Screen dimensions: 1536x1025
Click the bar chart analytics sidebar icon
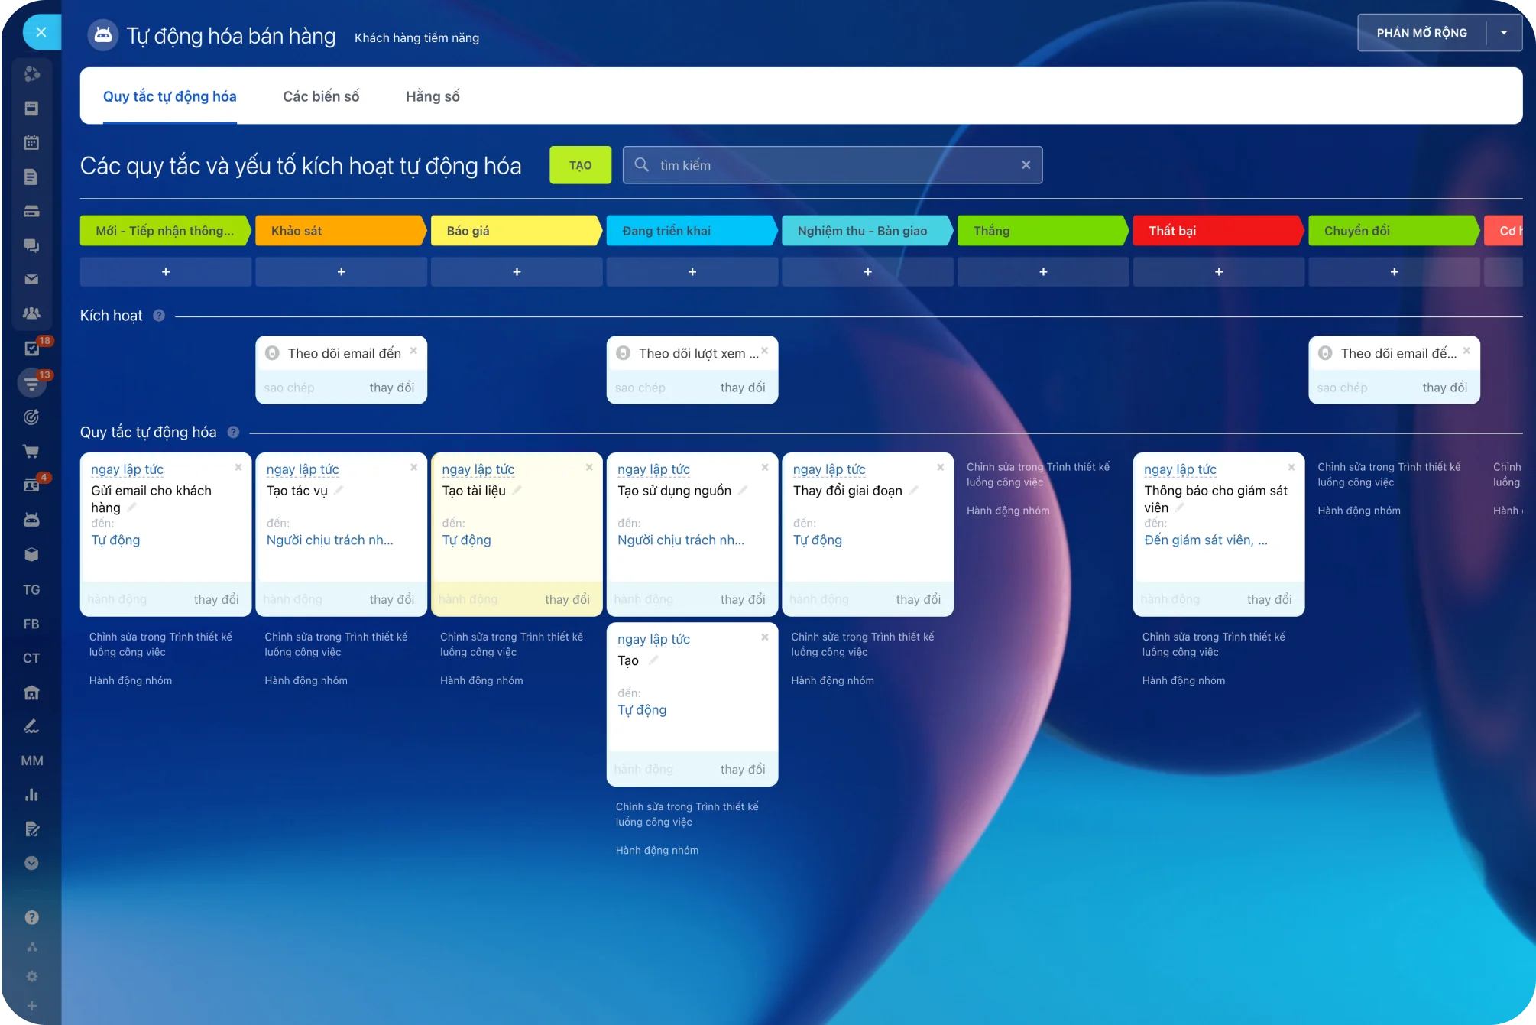31,795
